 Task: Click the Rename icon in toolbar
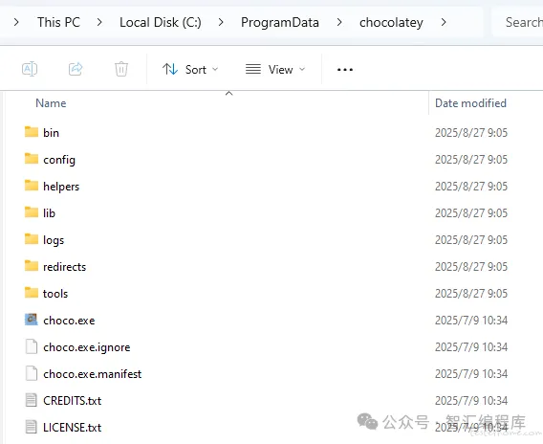click(x=30, y=69)
